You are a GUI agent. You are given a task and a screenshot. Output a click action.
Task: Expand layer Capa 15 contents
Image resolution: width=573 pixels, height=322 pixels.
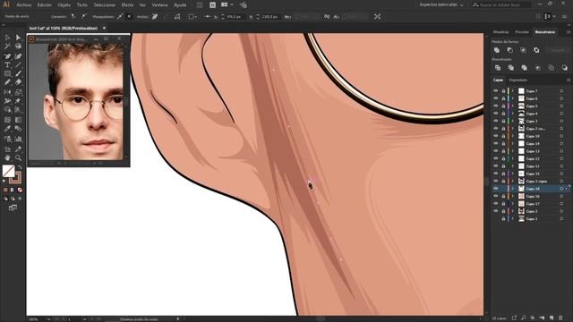[x=513, y=174]
